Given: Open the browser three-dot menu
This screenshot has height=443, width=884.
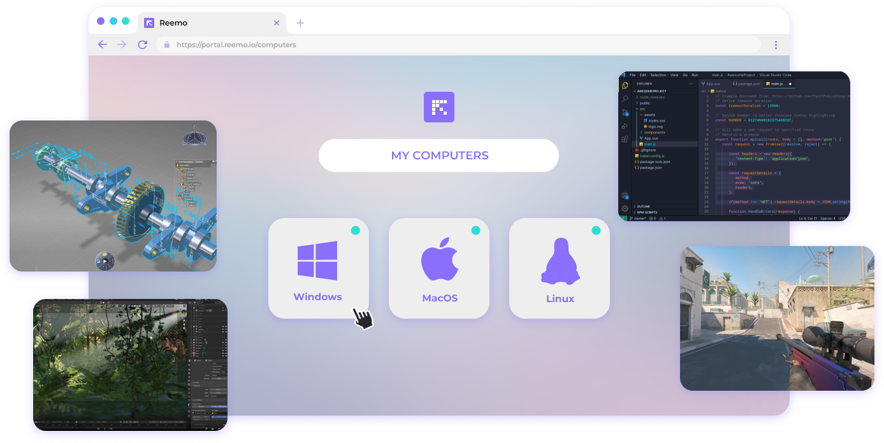Looking at the screenshot, I should pyautogui.click(x=776, y=45).
